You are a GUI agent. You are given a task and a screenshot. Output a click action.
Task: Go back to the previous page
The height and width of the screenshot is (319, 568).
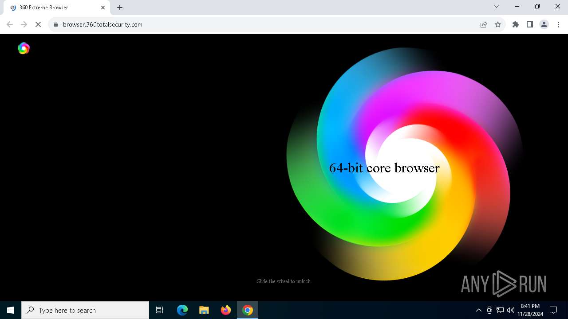point(10,24)
